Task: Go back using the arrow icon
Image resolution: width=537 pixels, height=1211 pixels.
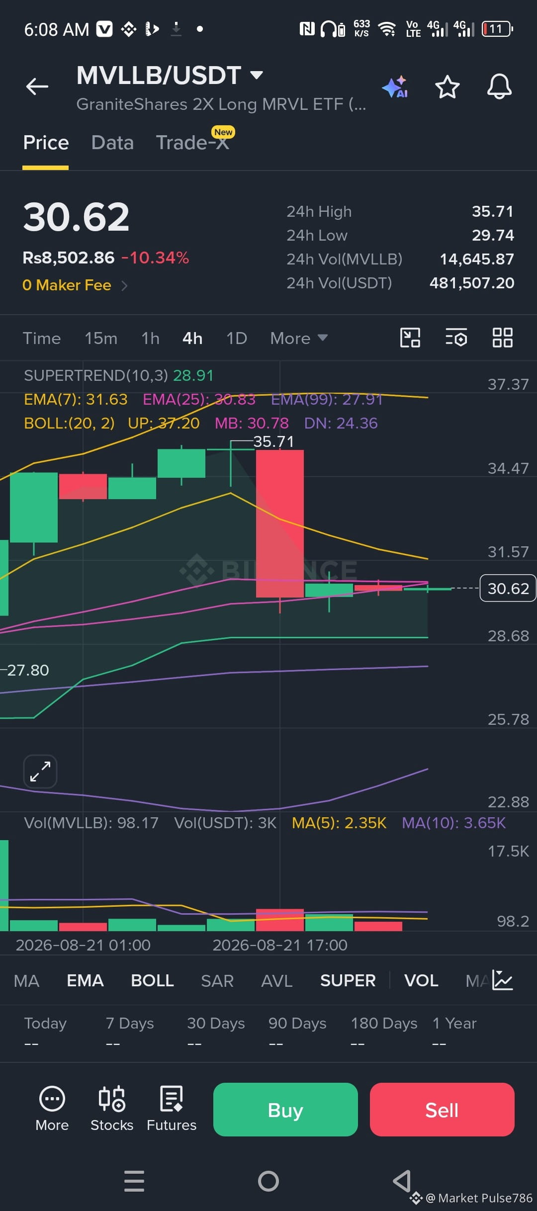Action: [x=37, y=86]
